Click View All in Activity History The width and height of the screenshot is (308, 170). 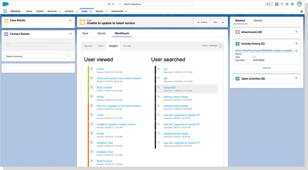click(x=267, y=68)
